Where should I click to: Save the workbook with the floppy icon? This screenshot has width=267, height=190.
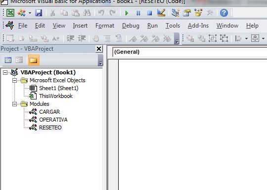pyautogui.click(x=39, y=13)
